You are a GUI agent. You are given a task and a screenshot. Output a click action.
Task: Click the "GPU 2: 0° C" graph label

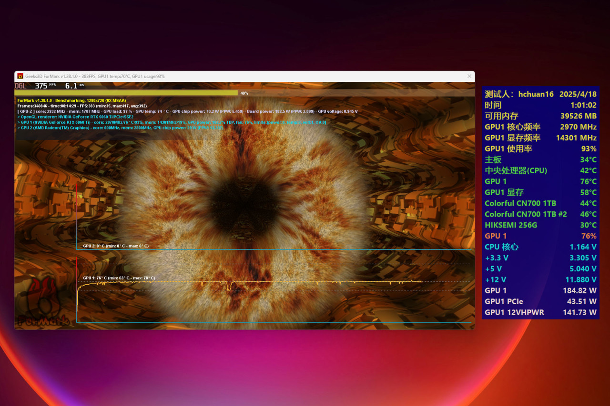[x=116, y=246]
